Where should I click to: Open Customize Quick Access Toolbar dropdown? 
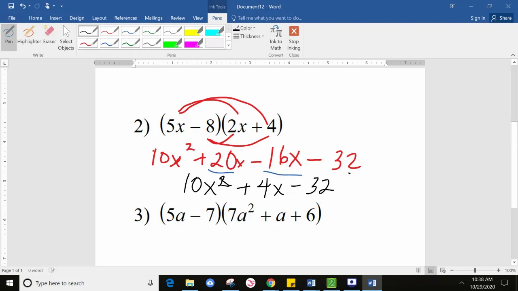(x=62, y=6)
